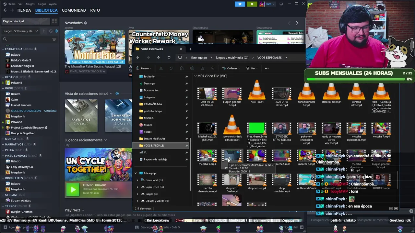Open Explorer more options ellipsis
Screen dimensions: 415x233
coord(267,68)
